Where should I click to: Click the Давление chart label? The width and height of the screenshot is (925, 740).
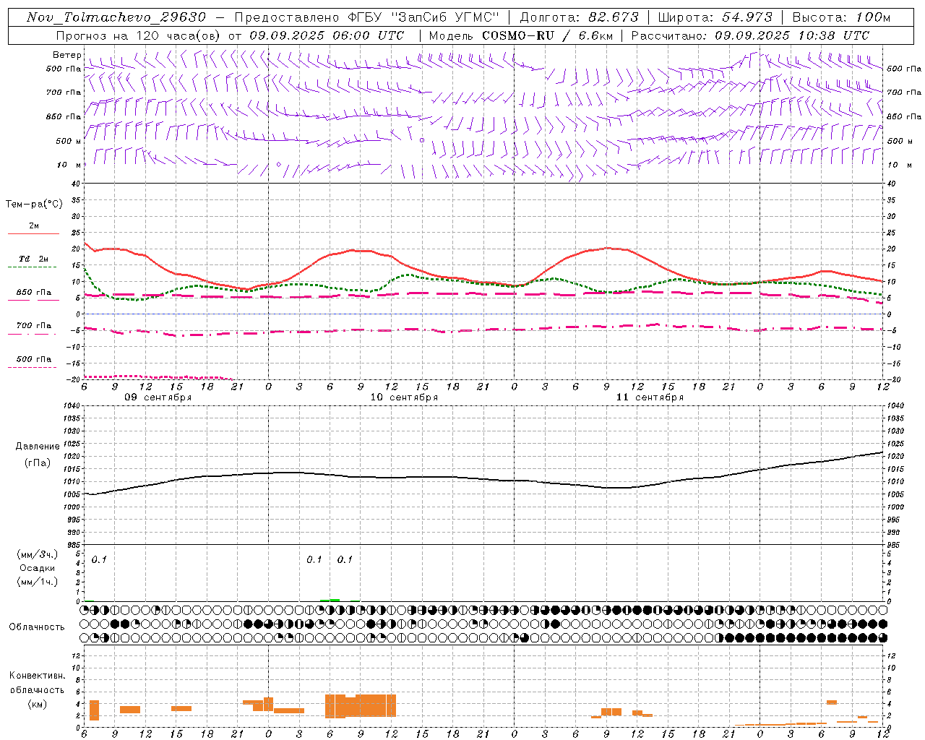pyautogui.click(x=38, y=447)
